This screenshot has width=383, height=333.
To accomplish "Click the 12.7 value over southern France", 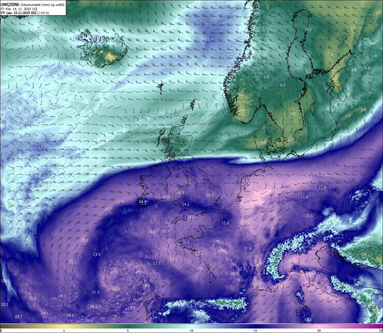I will tap(241, 269).
